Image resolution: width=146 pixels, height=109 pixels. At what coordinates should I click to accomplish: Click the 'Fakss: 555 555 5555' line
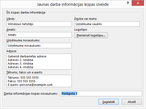click(22, 81)
